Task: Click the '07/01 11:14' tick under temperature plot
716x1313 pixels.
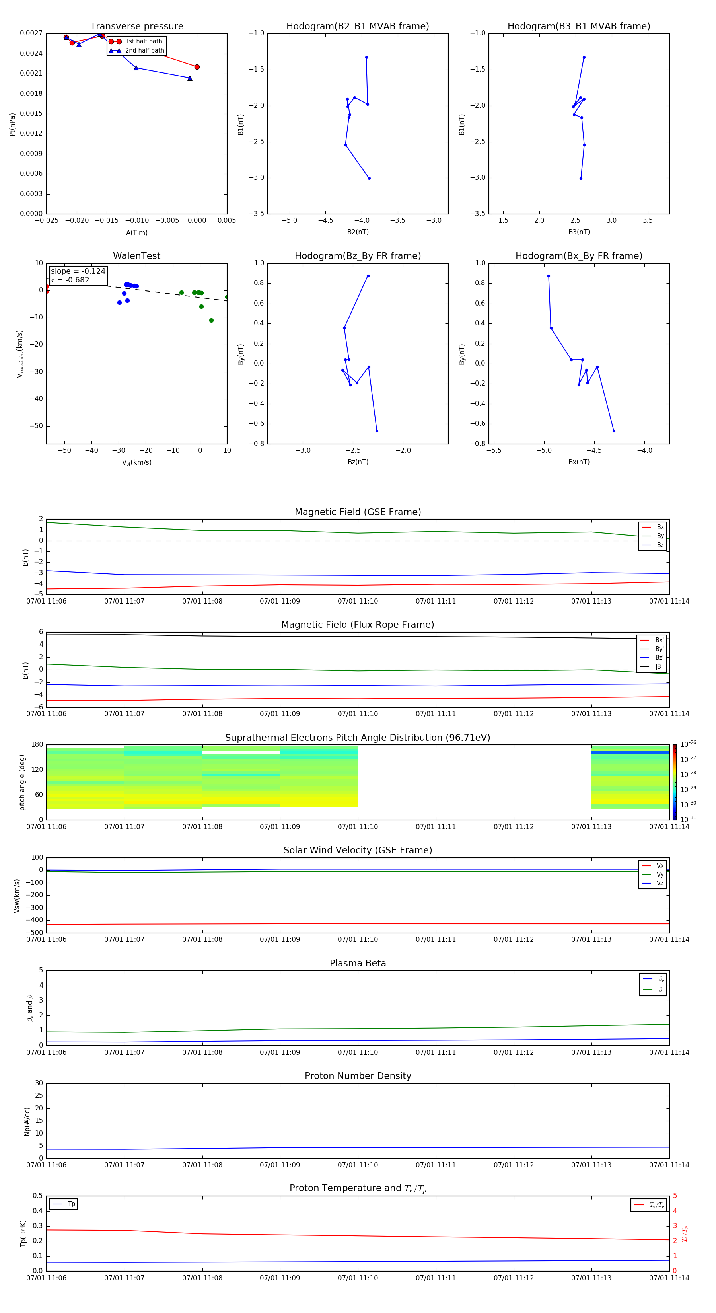Action: coord(669,1278)
